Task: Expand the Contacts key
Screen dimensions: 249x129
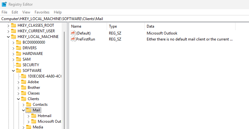Action: tap(24, 105)
